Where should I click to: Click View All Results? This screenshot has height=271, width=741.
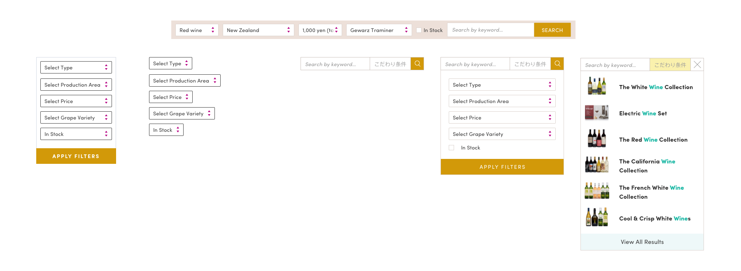(642, 242)
